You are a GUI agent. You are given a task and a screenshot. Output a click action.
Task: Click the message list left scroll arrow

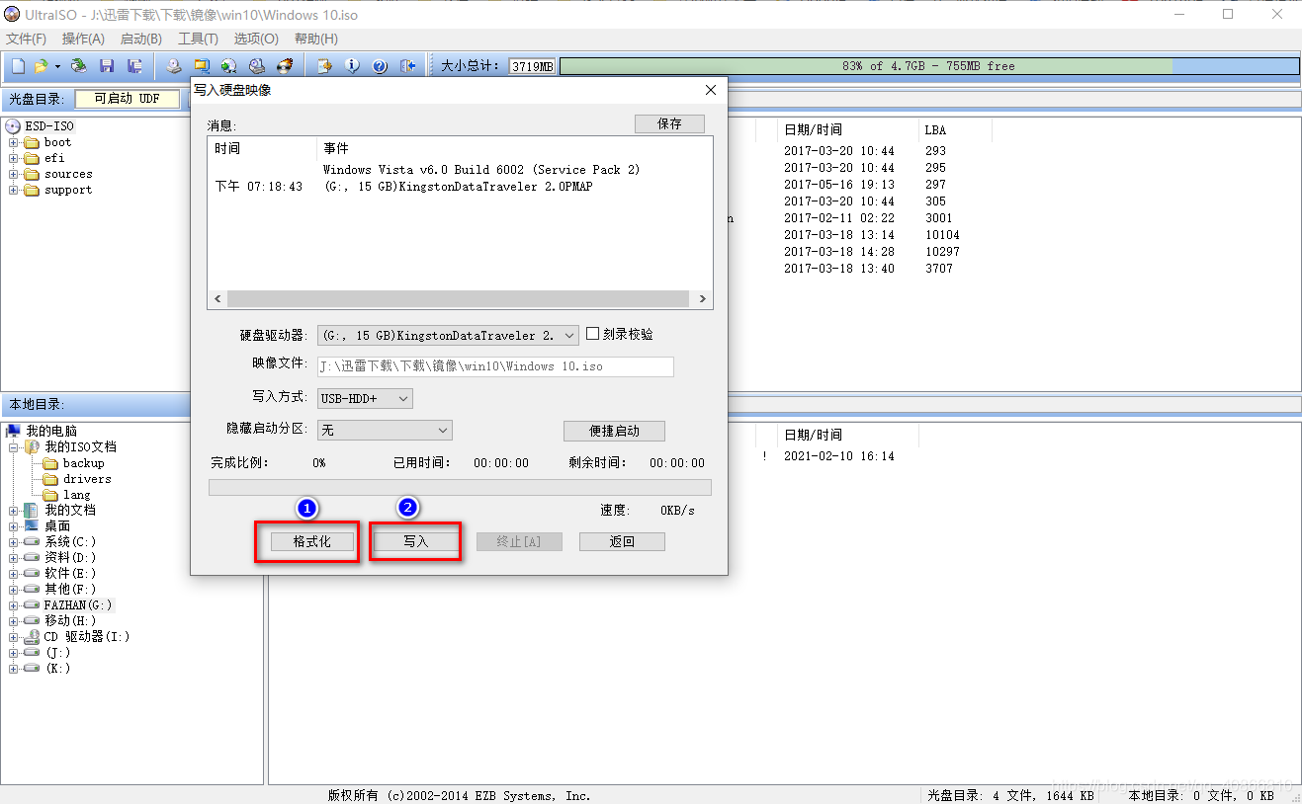pyautogui.click(x=217, y=298)
